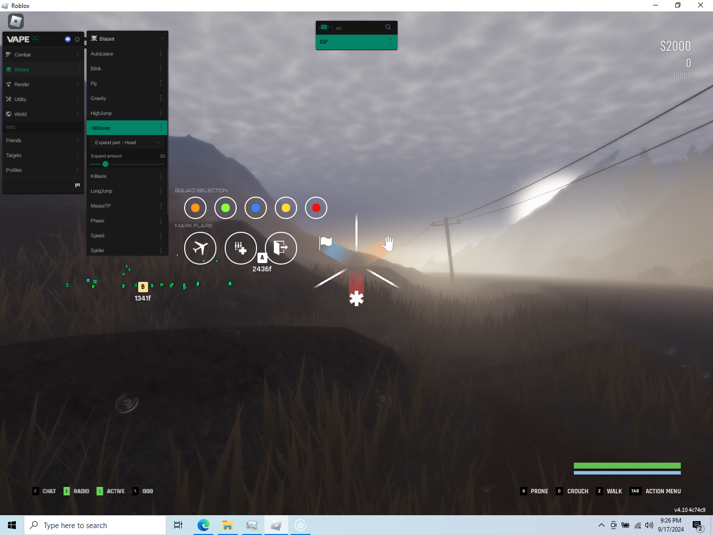
Task: Open options dots for Killaura module
Action: (x=161, y=176)
